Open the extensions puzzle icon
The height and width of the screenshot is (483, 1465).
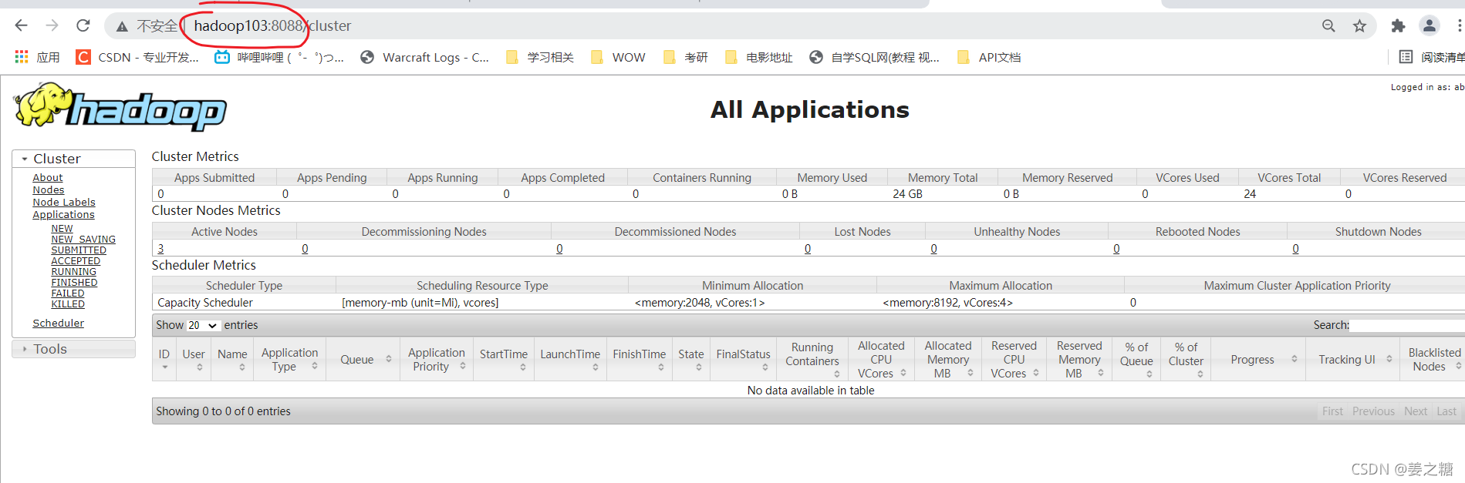(x=1398, y=25)
